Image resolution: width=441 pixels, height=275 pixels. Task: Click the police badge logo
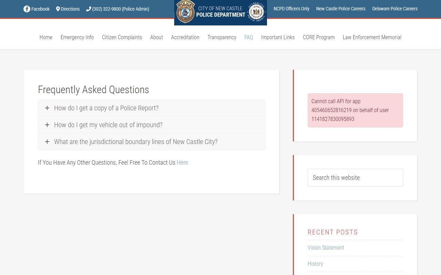point(185,12)
